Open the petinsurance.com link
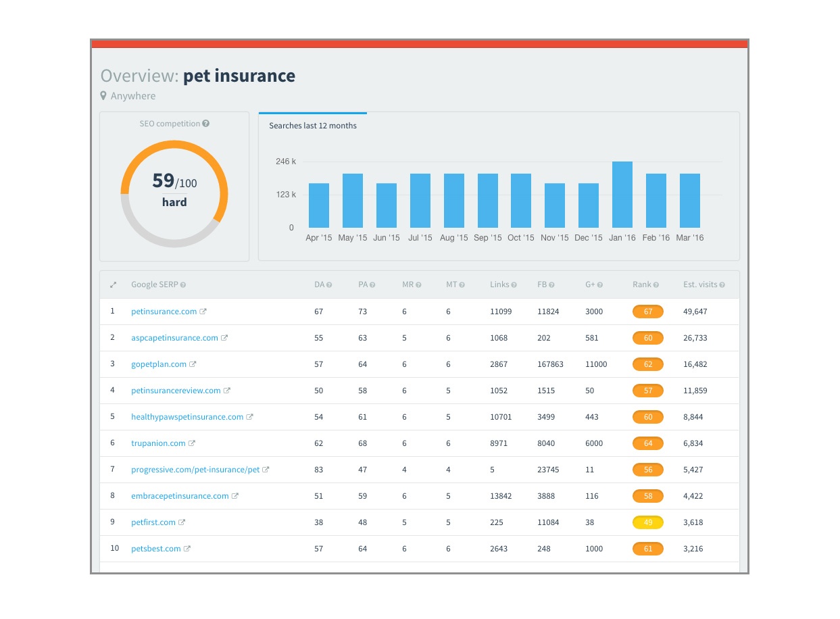 [x=164, y=312]
